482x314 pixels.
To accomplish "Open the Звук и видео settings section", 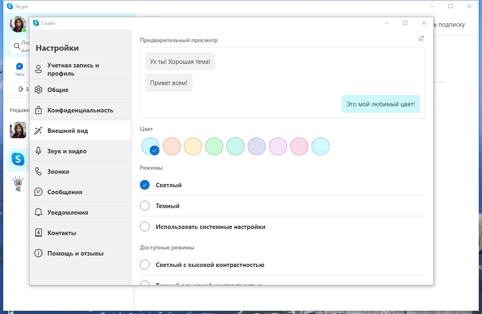I will click(81, 151).
